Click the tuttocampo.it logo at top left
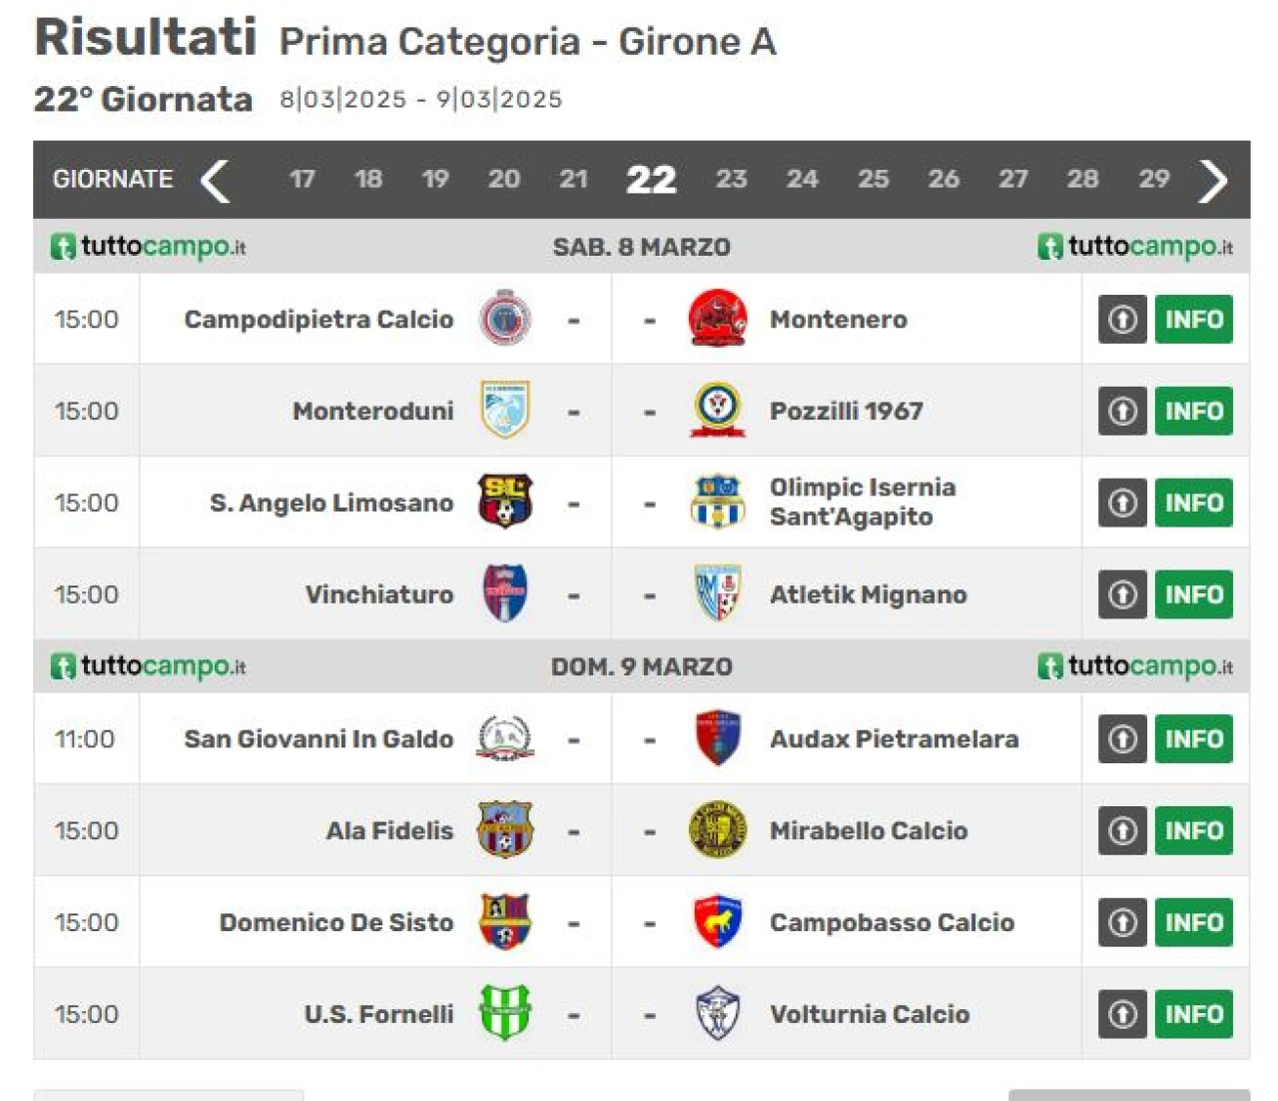This screenshot has height=1101, width=1278. pos(148,246)
